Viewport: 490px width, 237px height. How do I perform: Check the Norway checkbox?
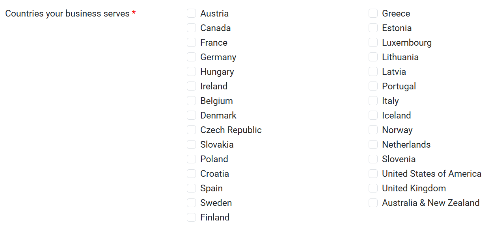(373, 130)
